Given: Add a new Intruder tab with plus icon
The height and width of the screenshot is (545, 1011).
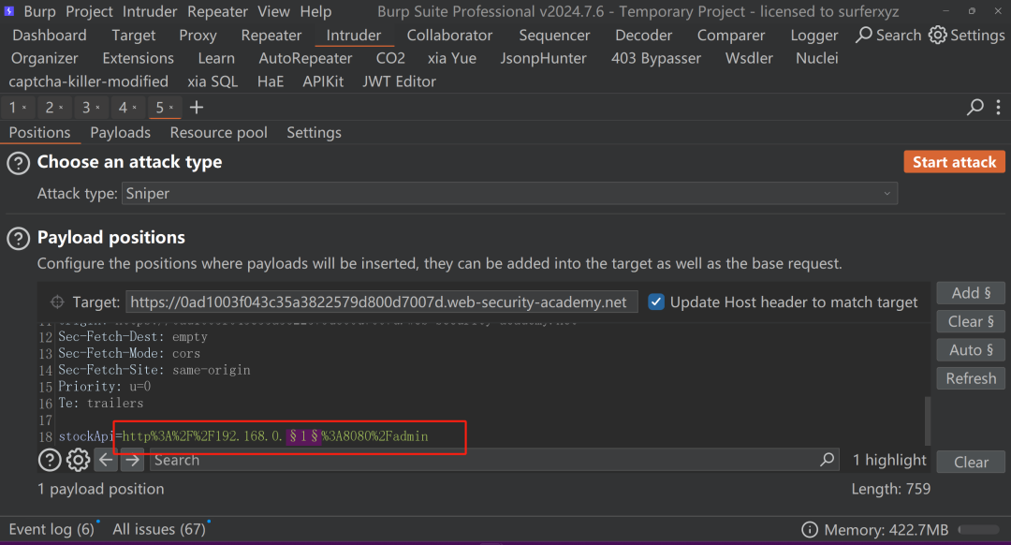Looking at the screenshot, I should [x=197, y=107].
